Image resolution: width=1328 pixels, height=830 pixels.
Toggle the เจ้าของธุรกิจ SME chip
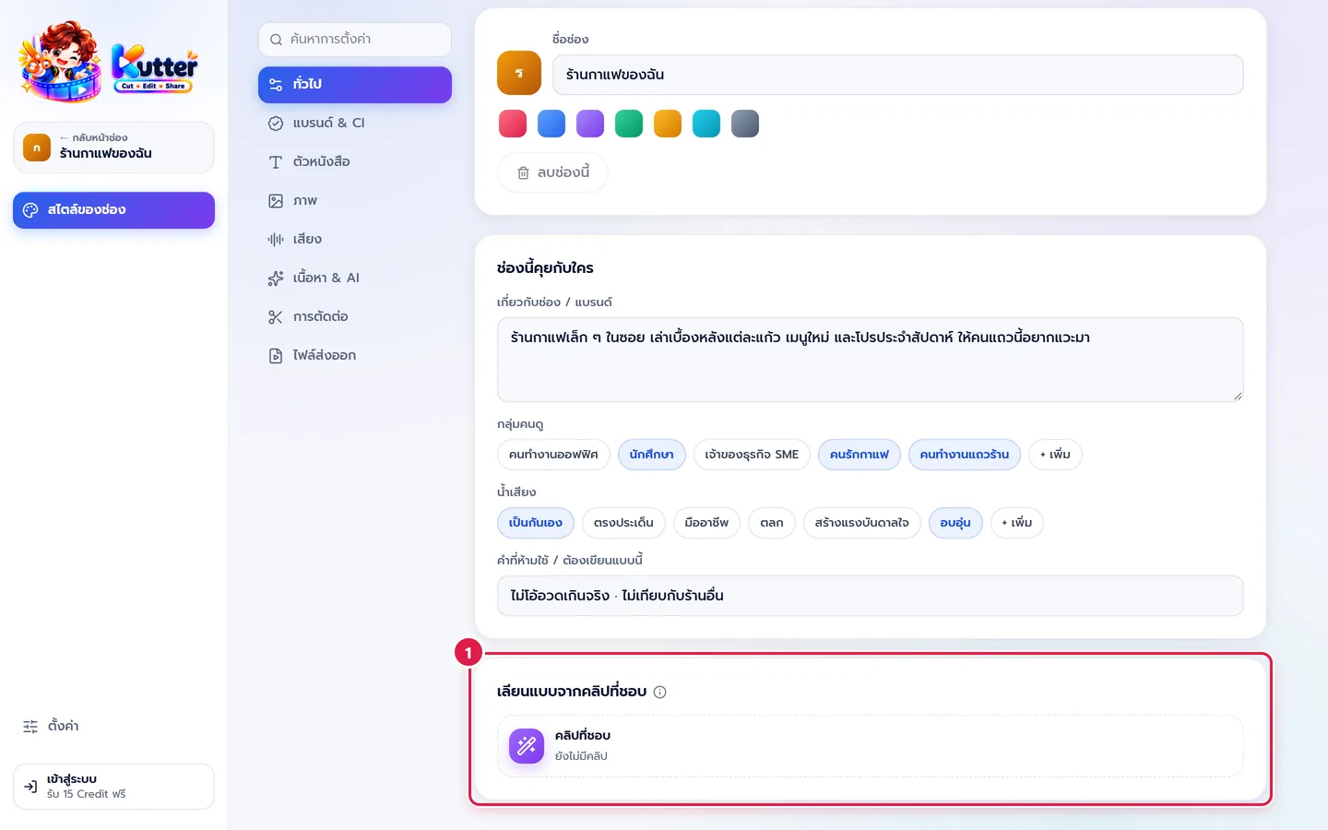752,455
